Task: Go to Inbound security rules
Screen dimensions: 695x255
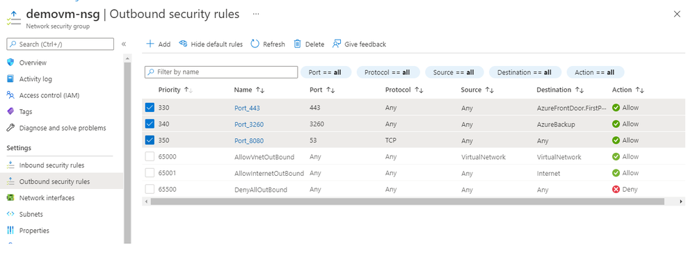Action: [51, 165]
